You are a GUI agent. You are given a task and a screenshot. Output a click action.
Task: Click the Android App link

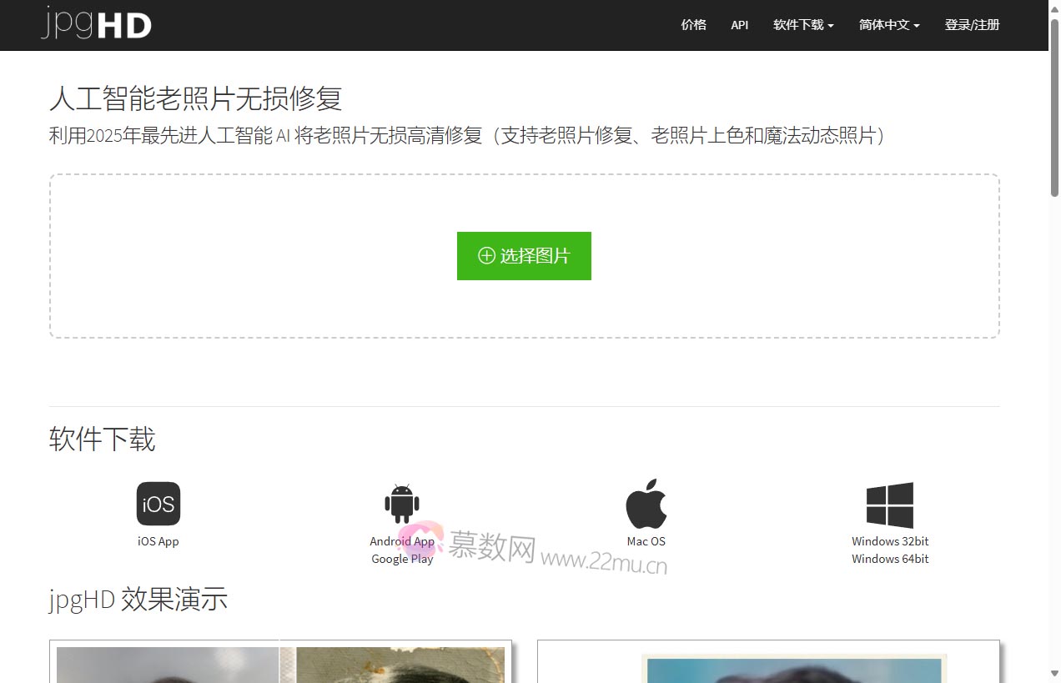pos(402,541)
